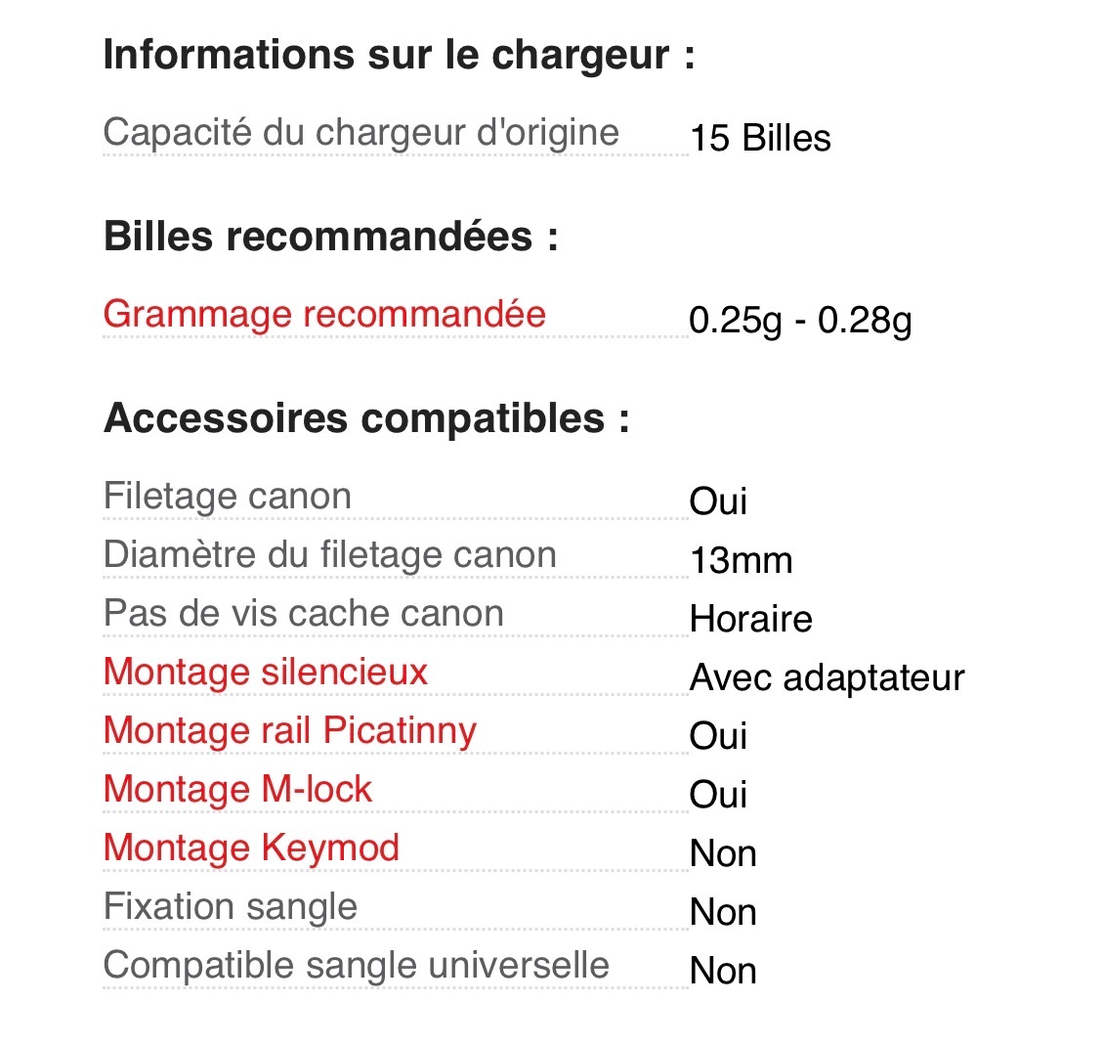Click the 'Pas de vis cache canon' label
Image resolution: width=1103 pixels, height=1045 pixels.
coord(304,614)
